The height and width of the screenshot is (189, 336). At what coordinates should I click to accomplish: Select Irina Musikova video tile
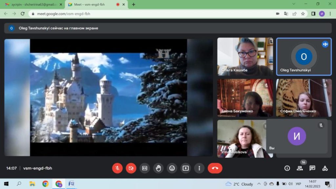pyautogui.click(x=241, y=139)
